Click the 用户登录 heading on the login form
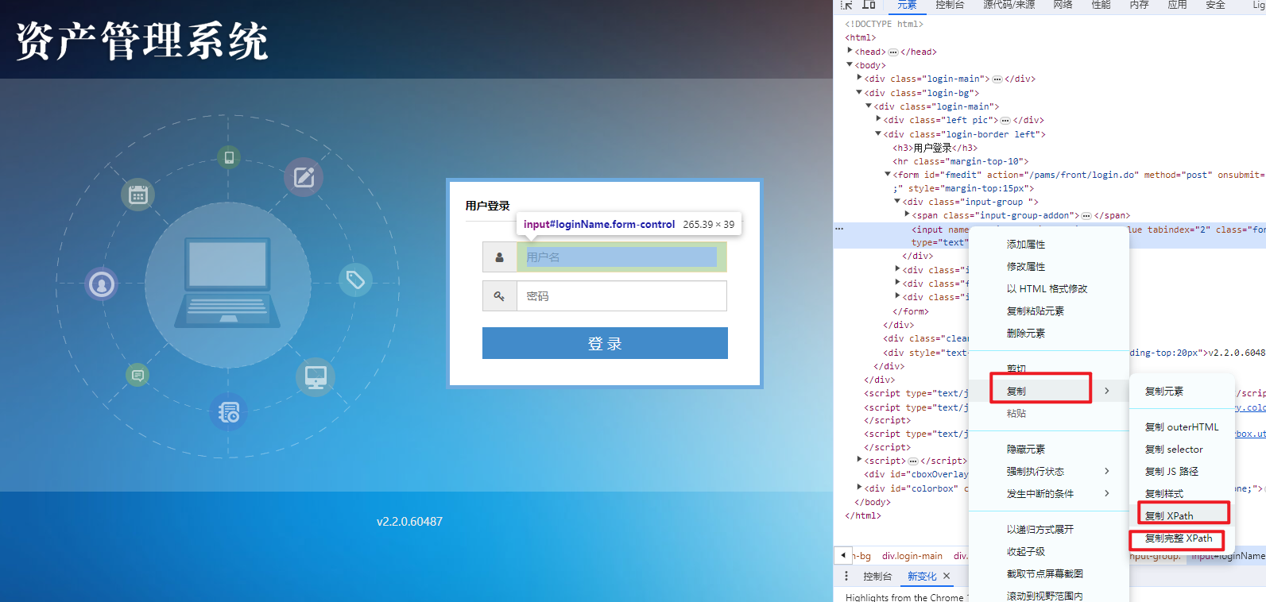1266x602 pixels. coord(488,206)
